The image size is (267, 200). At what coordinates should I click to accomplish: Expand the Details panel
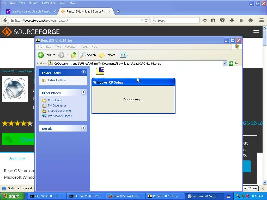click(x=83, y=128)
